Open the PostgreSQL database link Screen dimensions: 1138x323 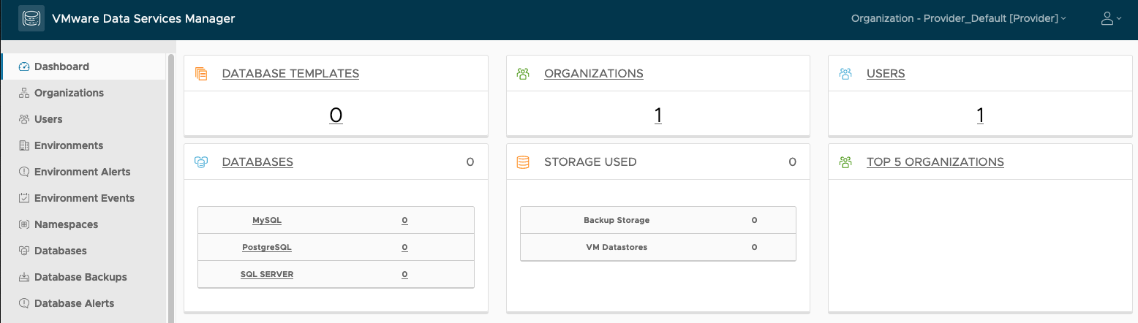(267, 247)
